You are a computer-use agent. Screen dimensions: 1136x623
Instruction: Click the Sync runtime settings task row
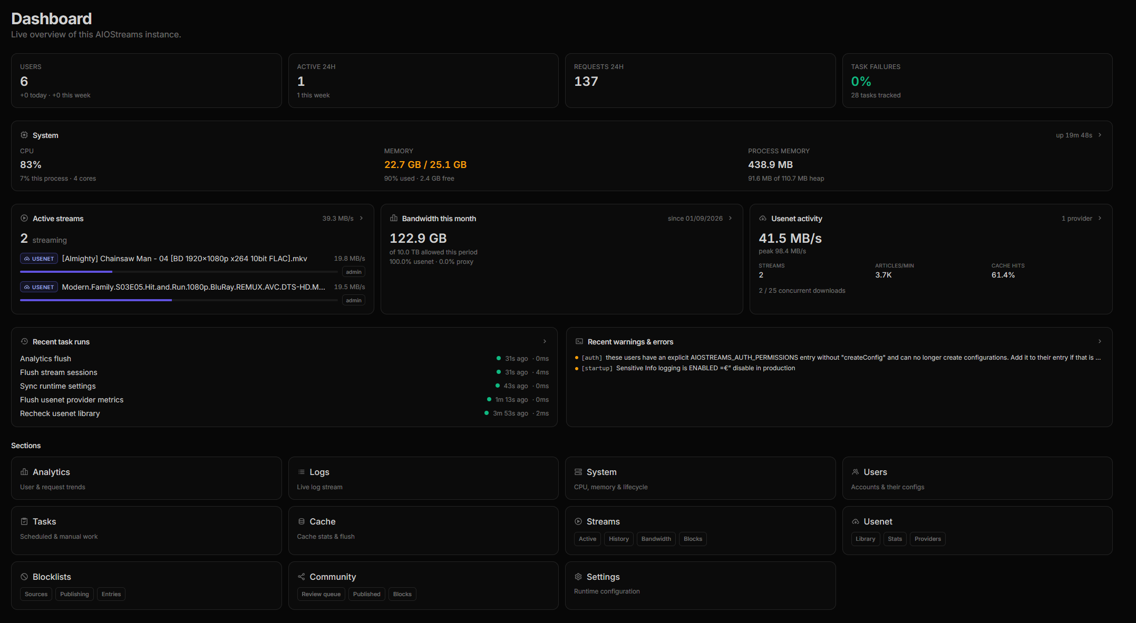pos(284,386)
